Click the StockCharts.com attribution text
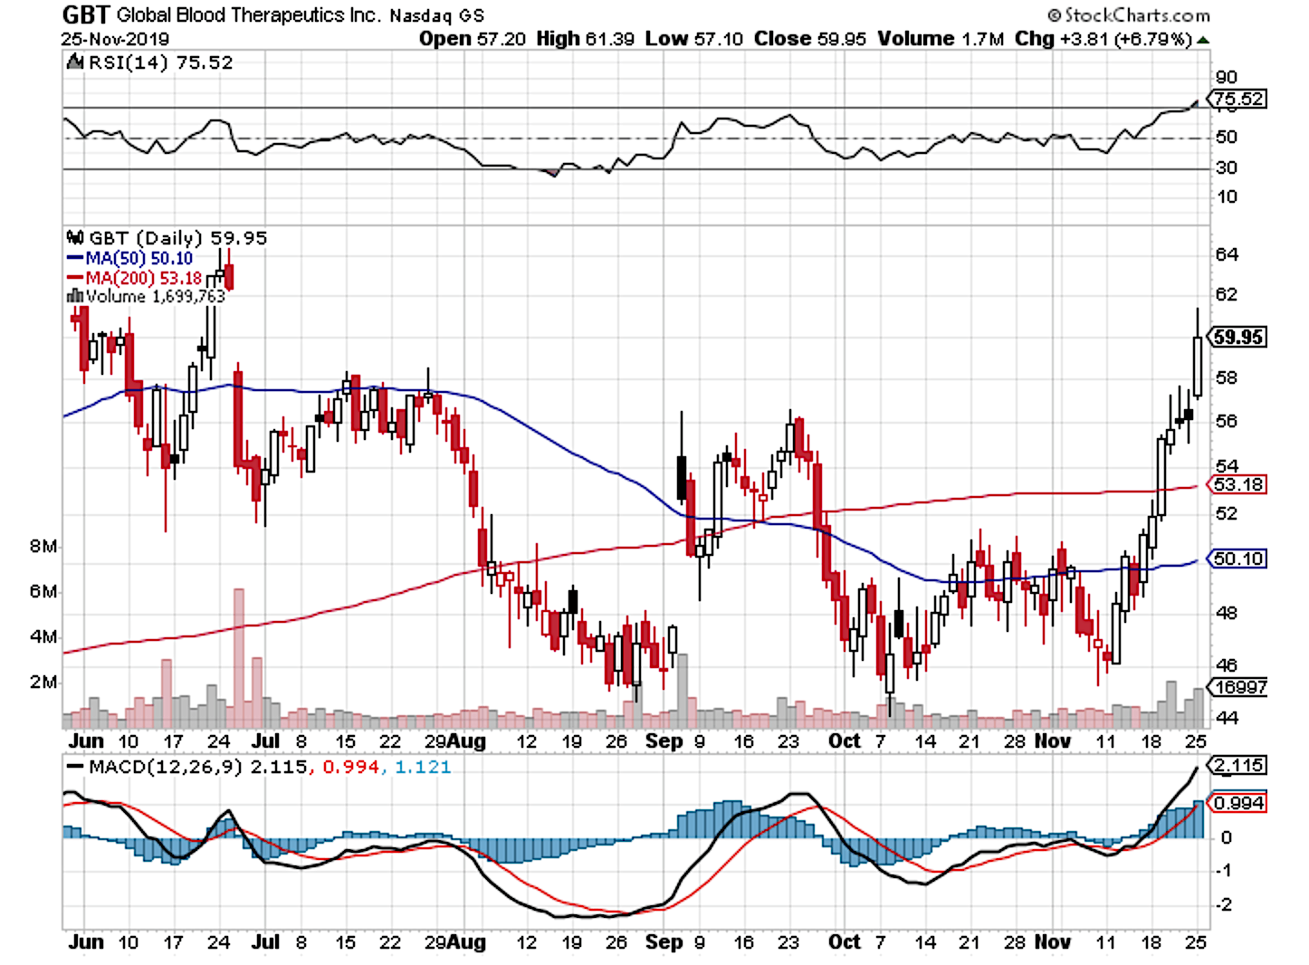 click(1129, 15)
